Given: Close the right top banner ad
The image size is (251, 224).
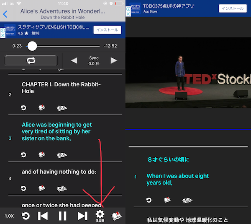Looking at the screenshot, I should [x=128, y=14].
